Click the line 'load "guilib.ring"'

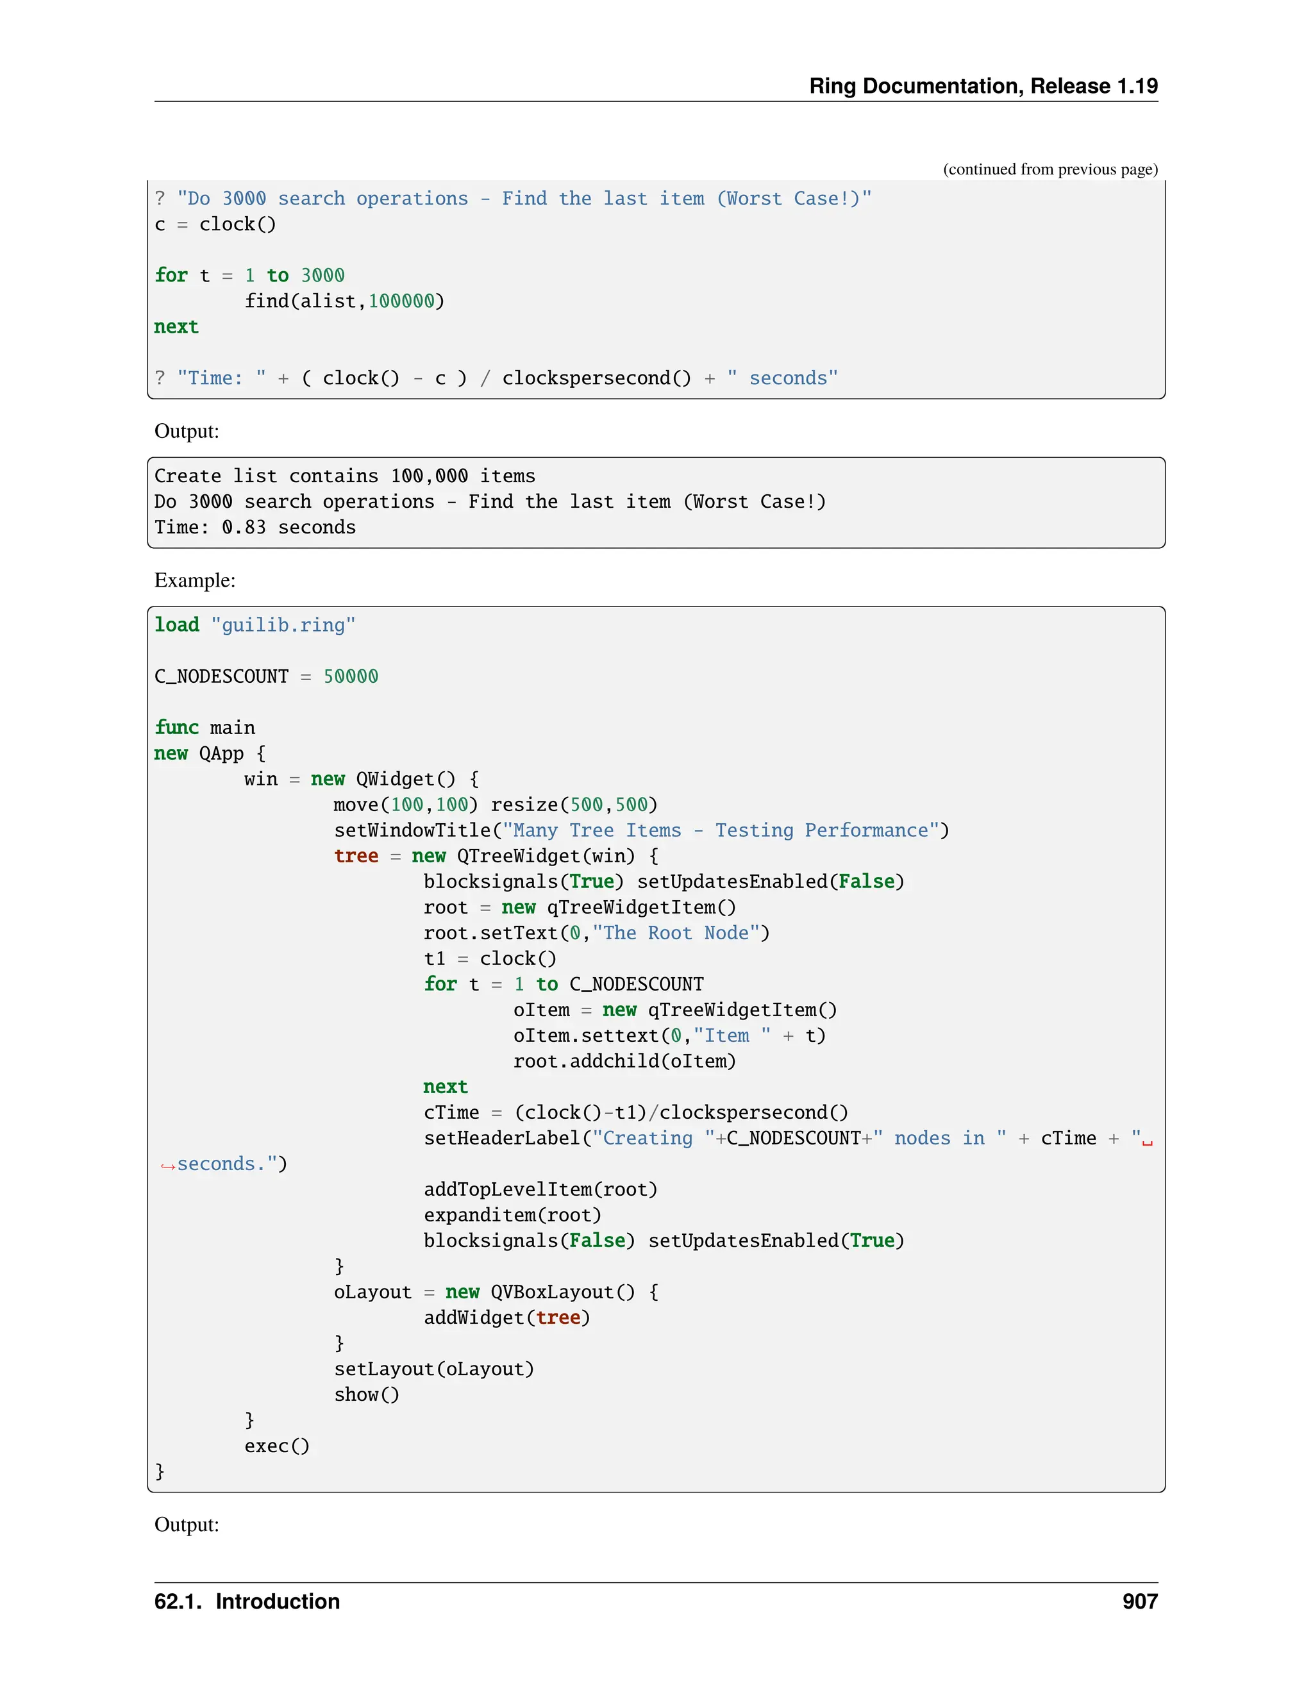tap(255, 624)
